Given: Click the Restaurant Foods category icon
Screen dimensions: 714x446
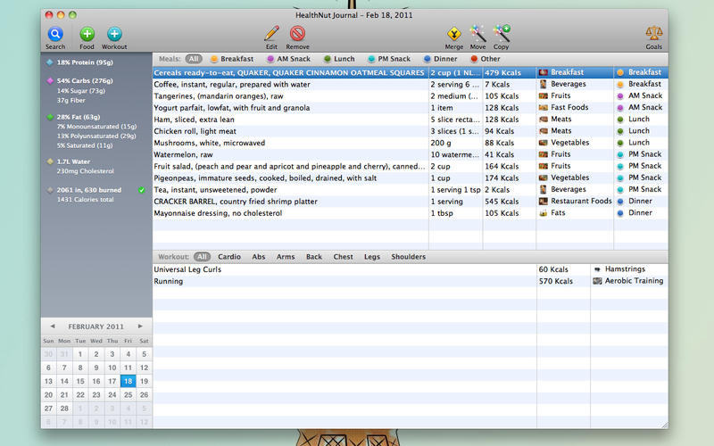Looking at the screenshot, I should click(543, 202).
